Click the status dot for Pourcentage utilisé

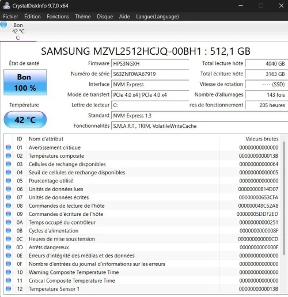[x=8, y=181]
